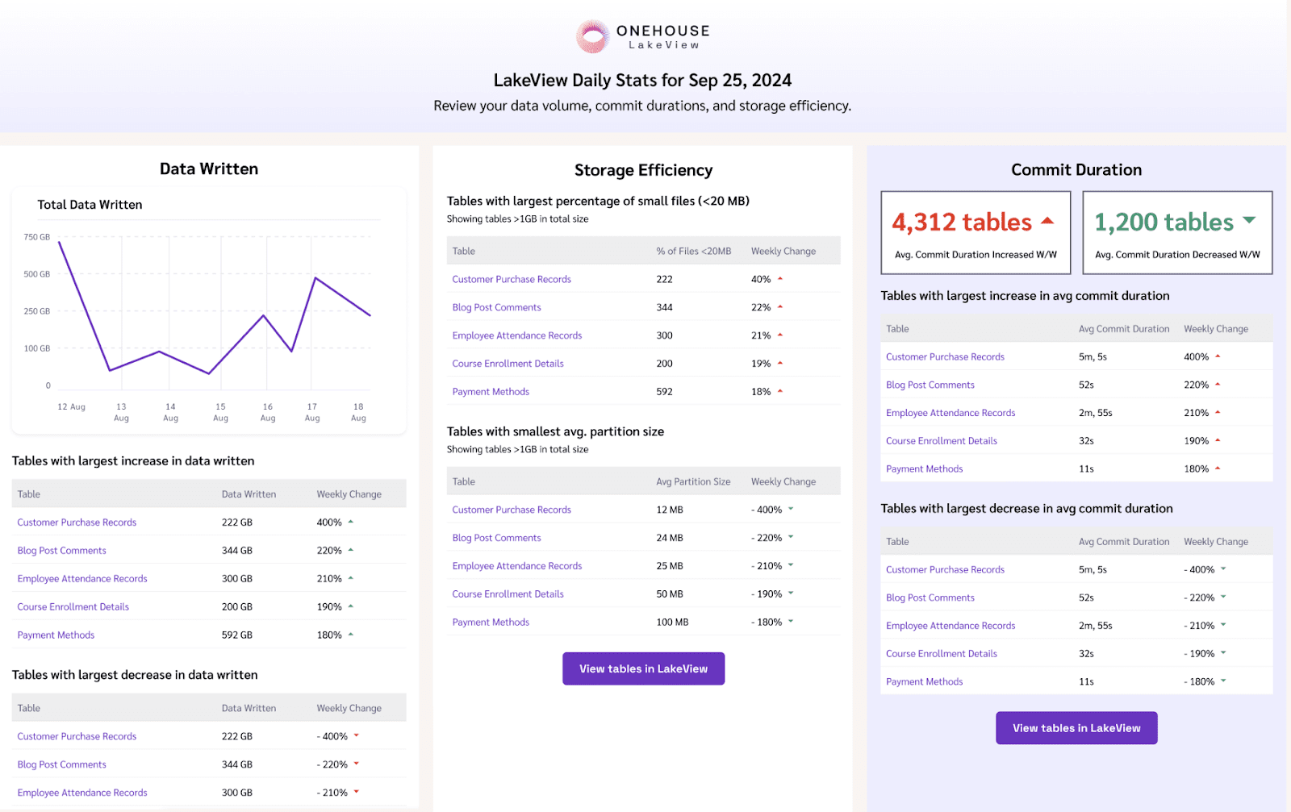Image resolution: width=1291 pixels, height=812 pixels.
Task: Click the red arrow next to 40% weekly change
Action: tap(780, 279)
